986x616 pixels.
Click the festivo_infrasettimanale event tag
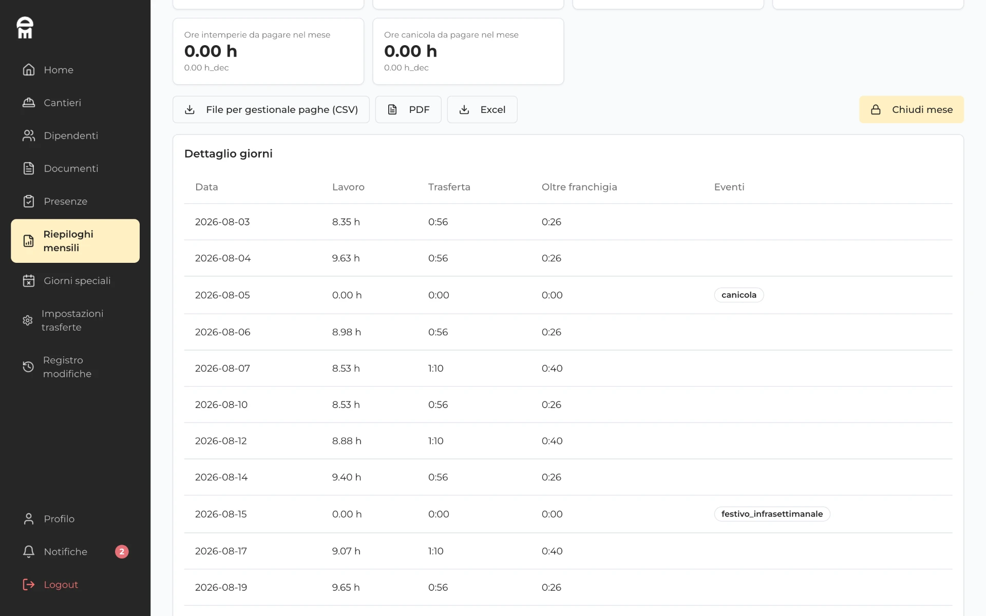(772, 514)
